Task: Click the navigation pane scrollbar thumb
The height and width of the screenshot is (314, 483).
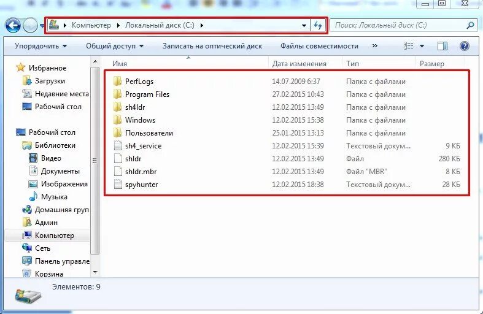Action: [95, 161]
